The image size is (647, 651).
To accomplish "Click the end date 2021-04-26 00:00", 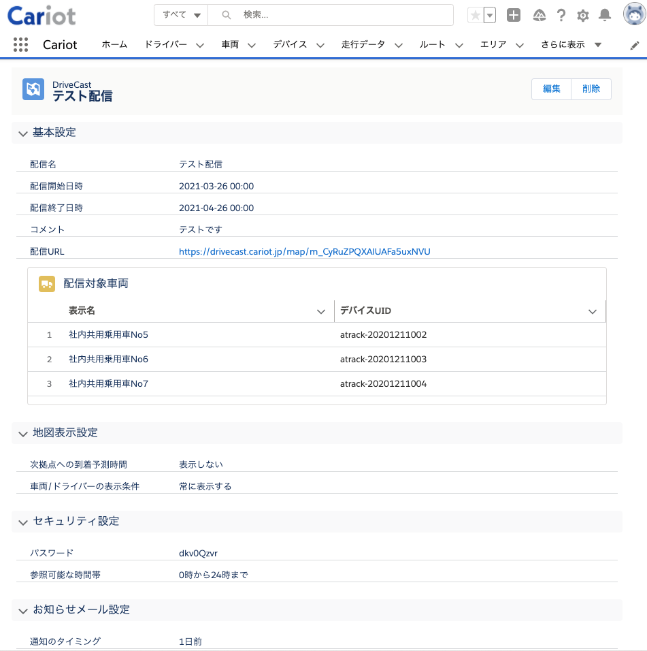I will (216, 208).
